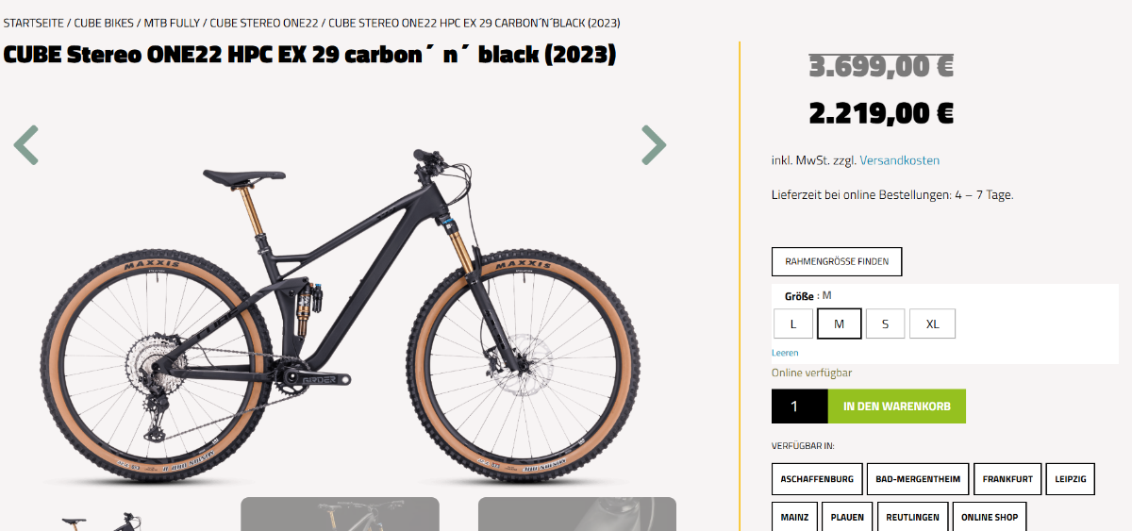Show the next product image arrow
The width and height of the screenshot is (1132, 531).
[654, 145]
